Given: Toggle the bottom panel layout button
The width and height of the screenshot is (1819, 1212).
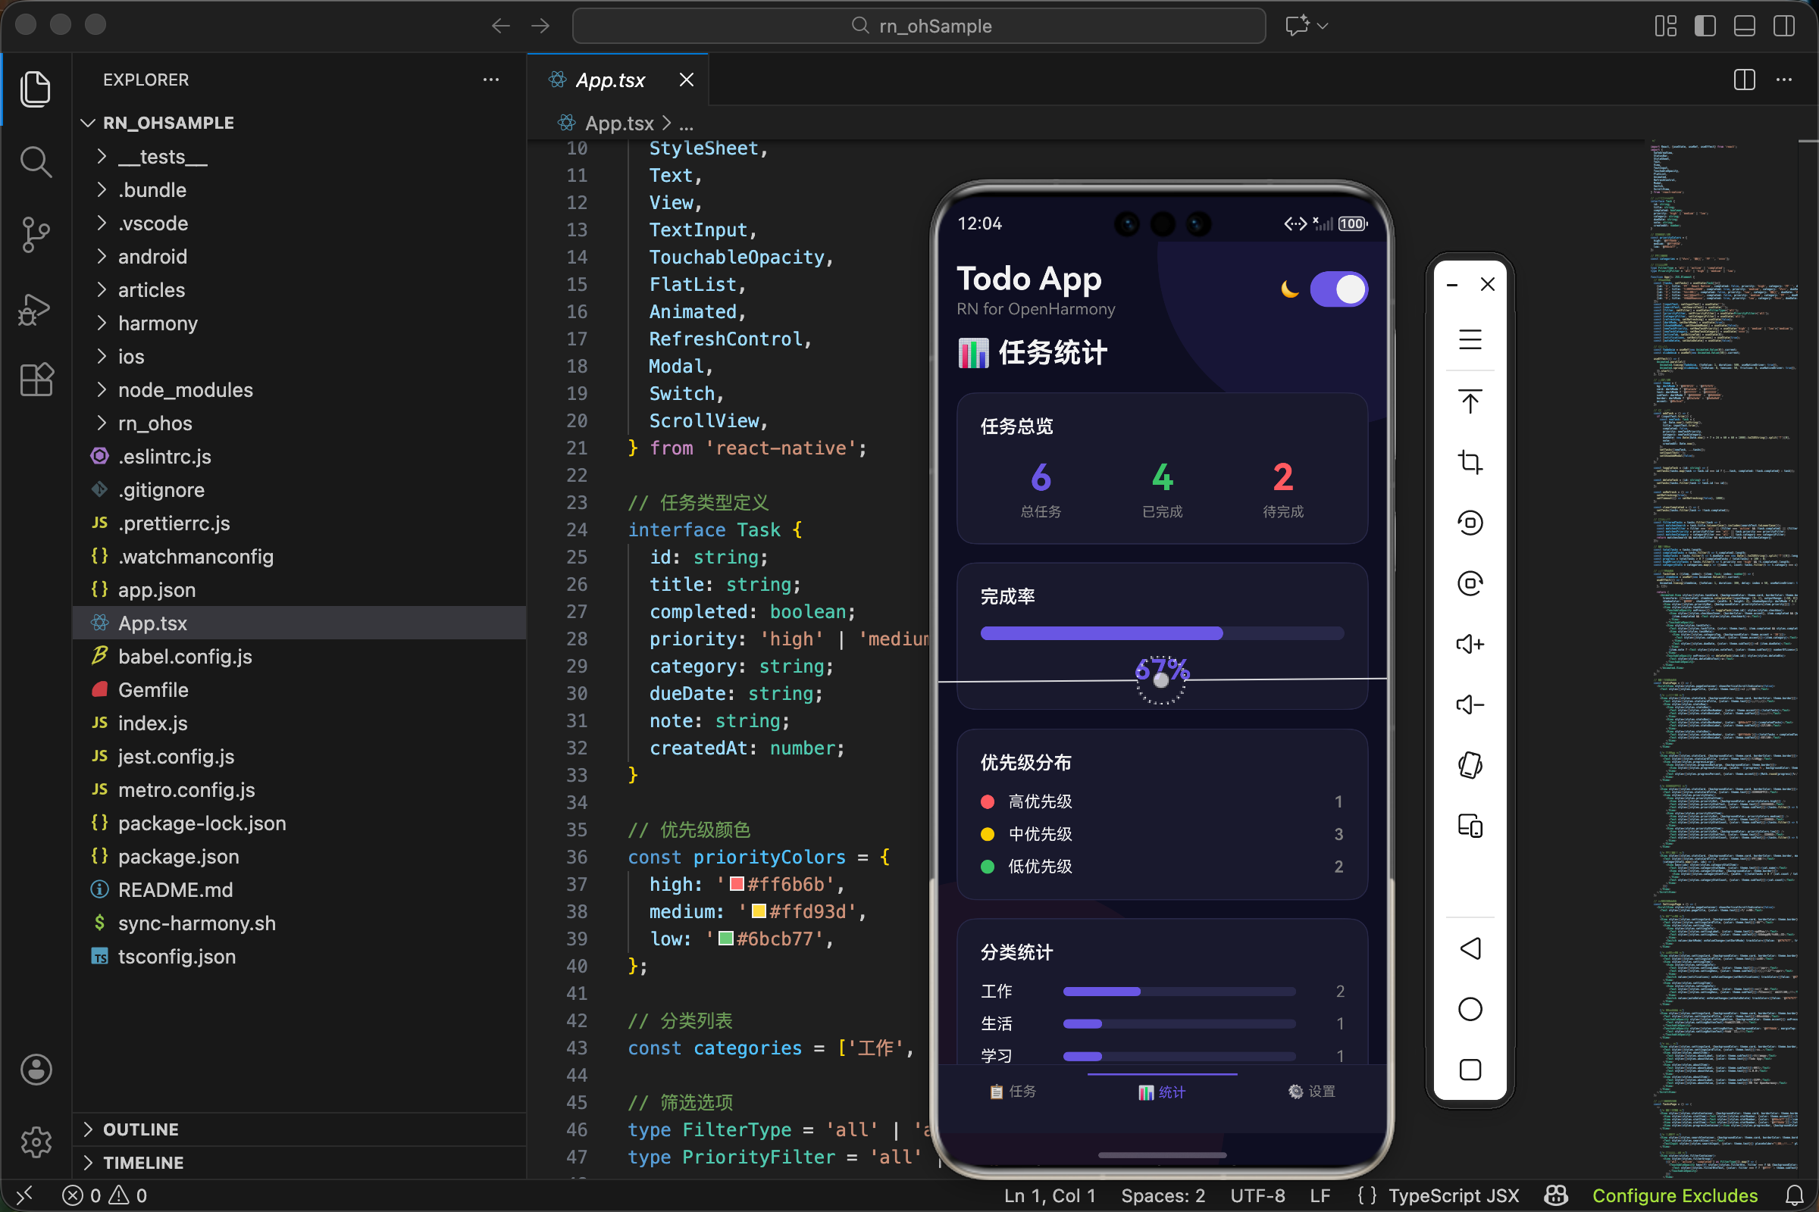Looking at the screenshot, I should [1744, 26].
